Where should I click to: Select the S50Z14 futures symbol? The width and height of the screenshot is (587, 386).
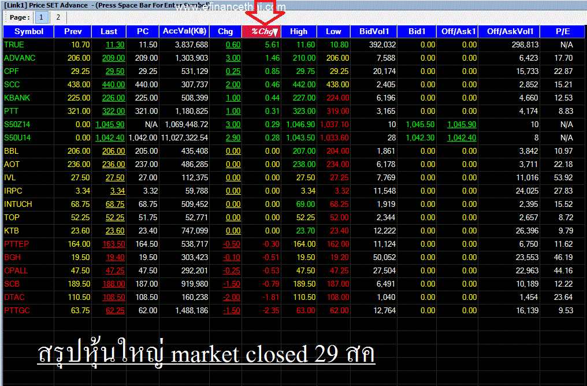click(17, 125)
